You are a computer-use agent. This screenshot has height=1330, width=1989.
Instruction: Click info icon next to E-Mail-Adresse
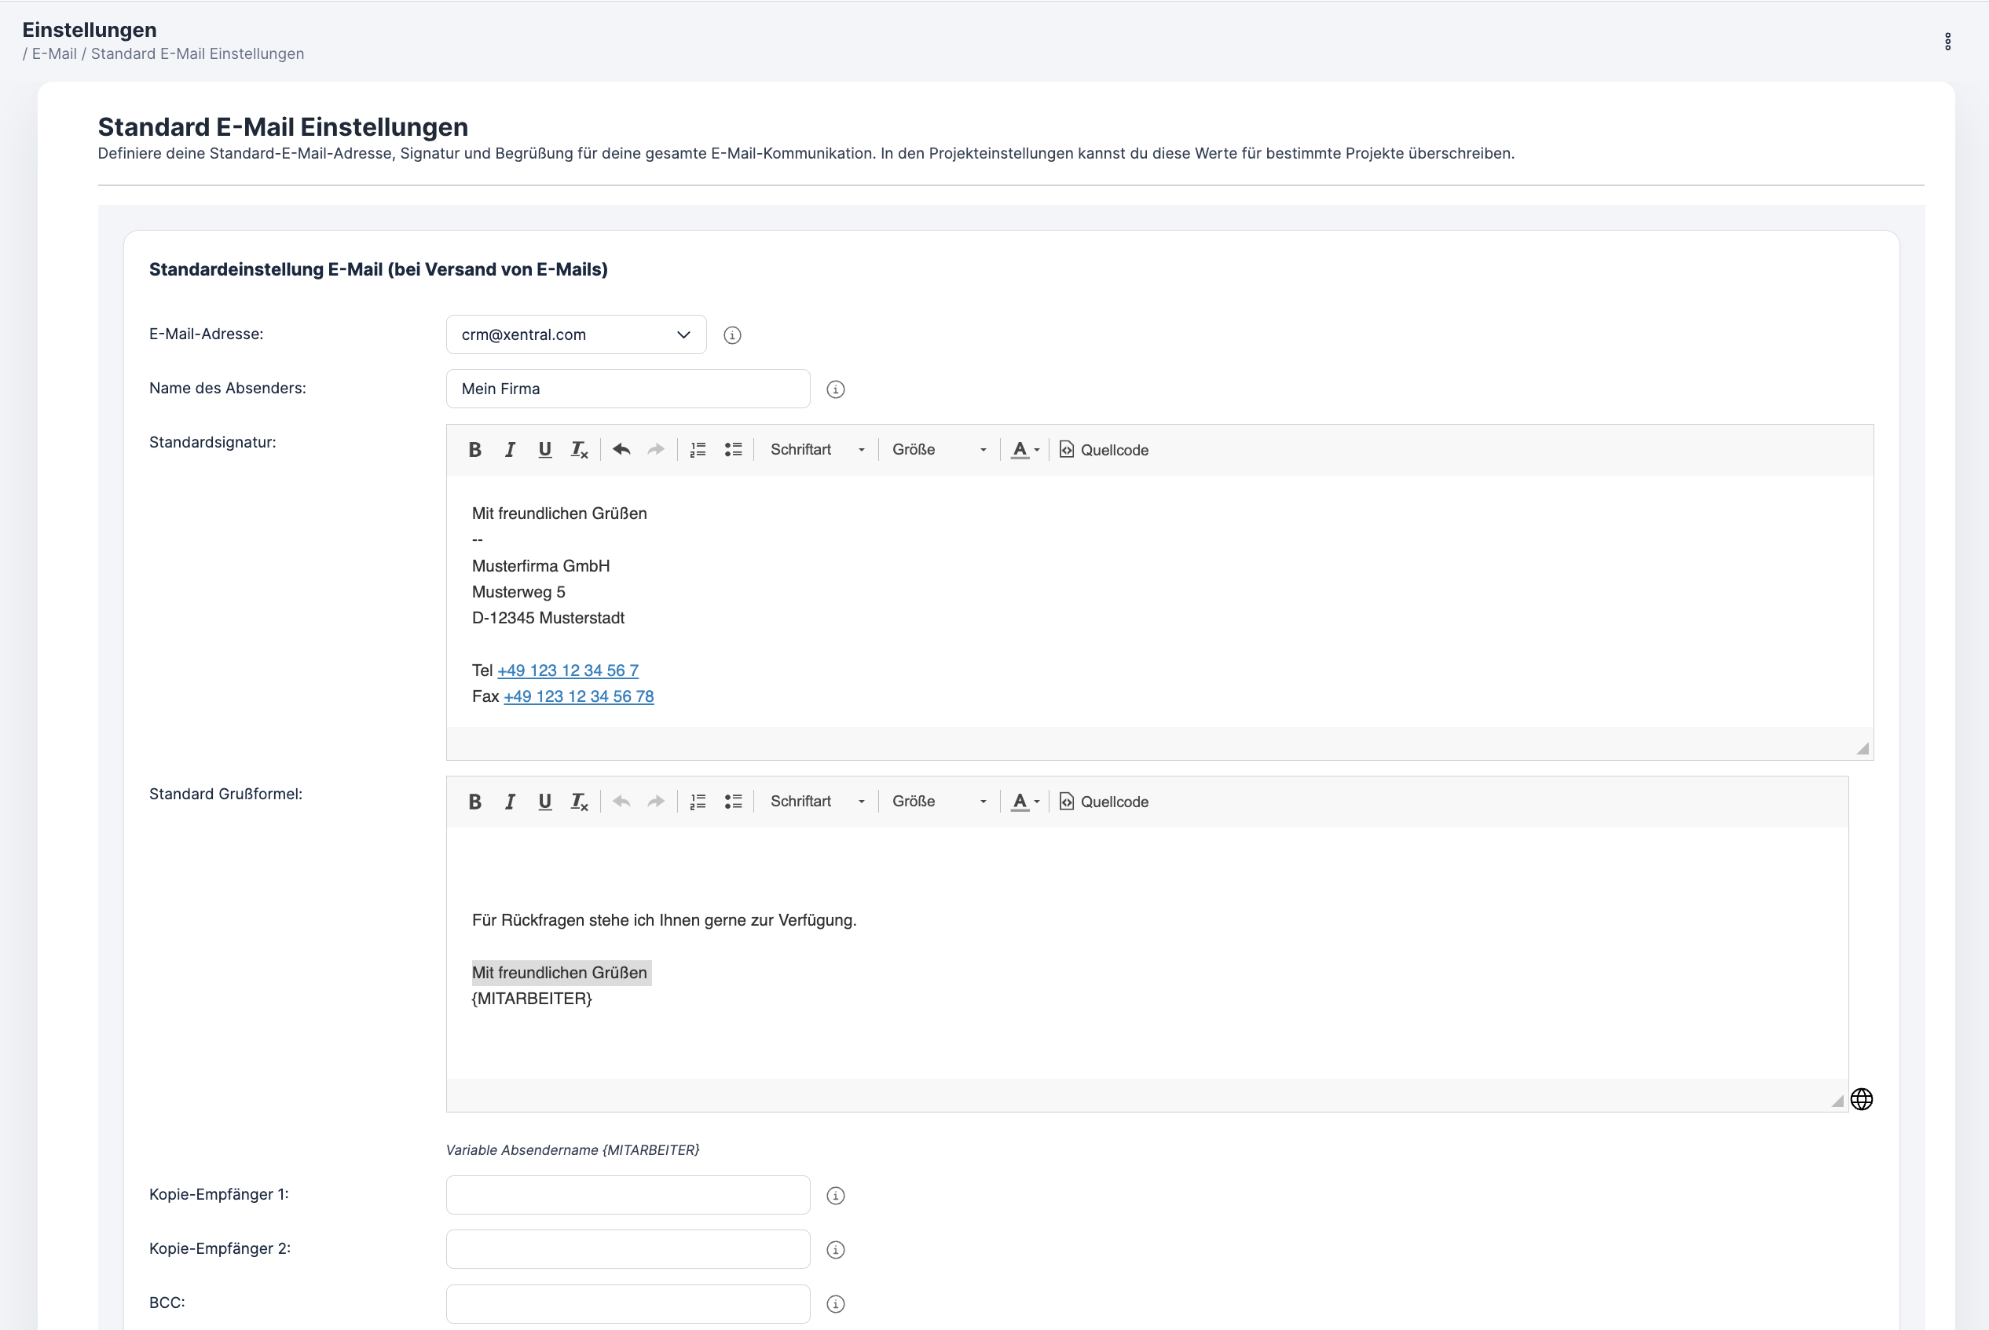tap(732, 335)
